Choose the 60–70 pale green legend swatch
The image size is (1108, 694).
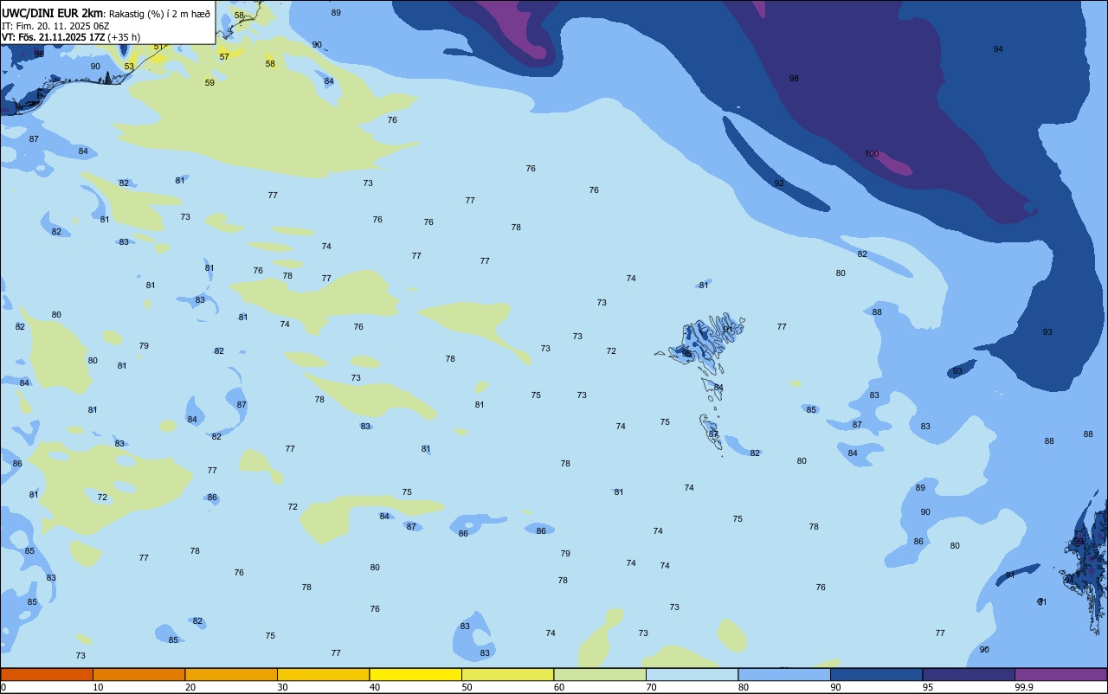click(600, 674)
